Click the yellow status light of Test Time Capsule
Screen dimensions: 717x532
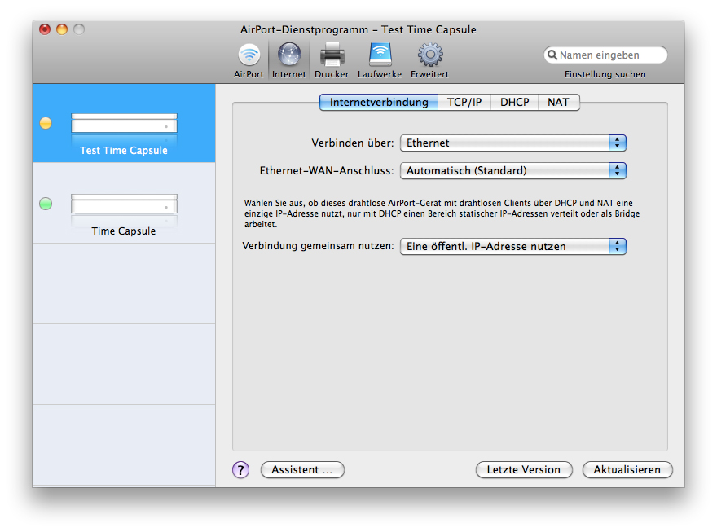[46, 123]
